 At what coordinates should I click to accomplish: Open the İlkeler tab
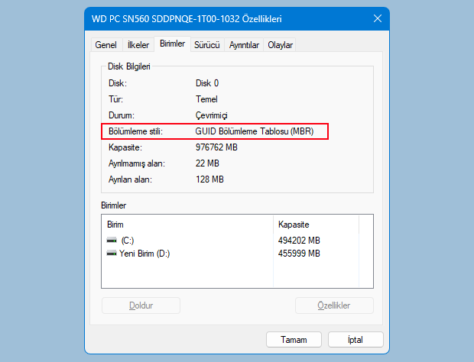tap(138, 45)
